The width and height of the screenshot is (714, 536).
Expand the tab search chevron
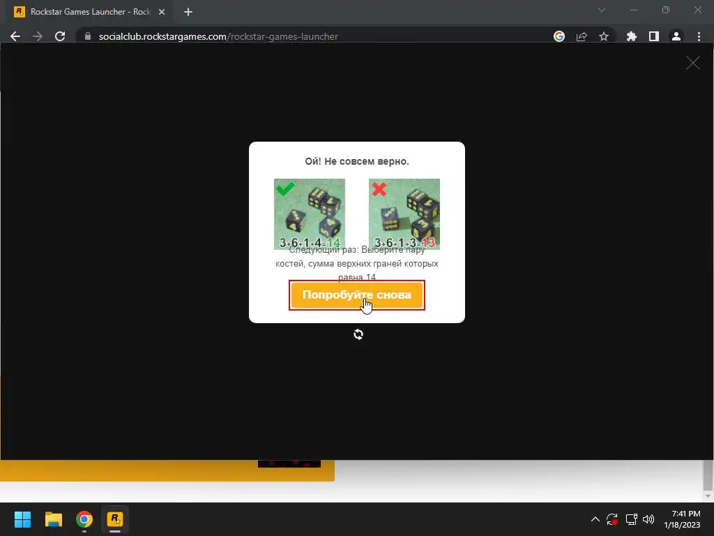pyautogui.click(x=602, y=10)
